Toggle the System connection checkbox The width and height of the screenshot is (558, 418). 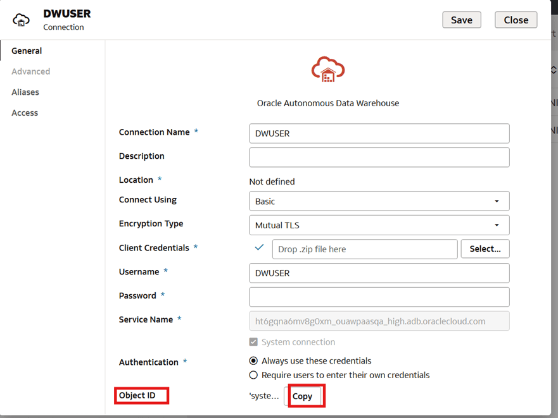click(253, 342)
